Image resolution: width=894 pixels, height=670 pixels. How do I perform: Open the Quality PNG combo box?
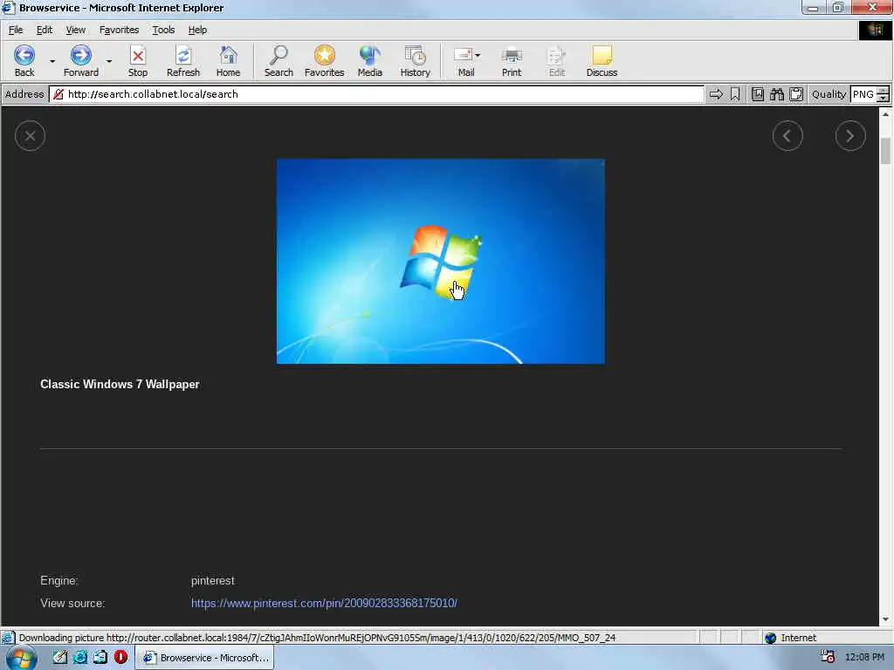point(863,94)
